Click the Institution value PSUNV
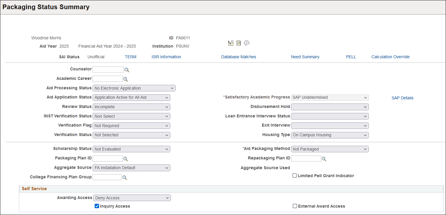This screenshot has height=215, width=446. tap(182, 46)
